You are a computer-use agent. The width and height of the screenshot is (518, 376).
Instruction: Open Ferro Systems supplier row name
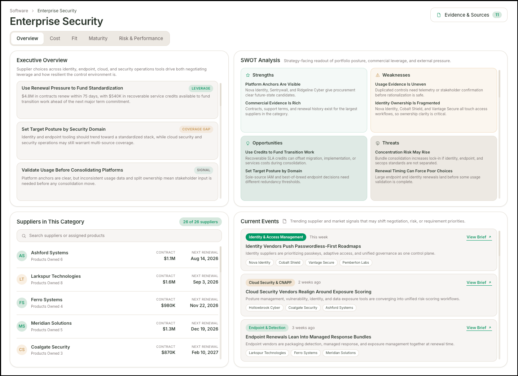(47, 300)
